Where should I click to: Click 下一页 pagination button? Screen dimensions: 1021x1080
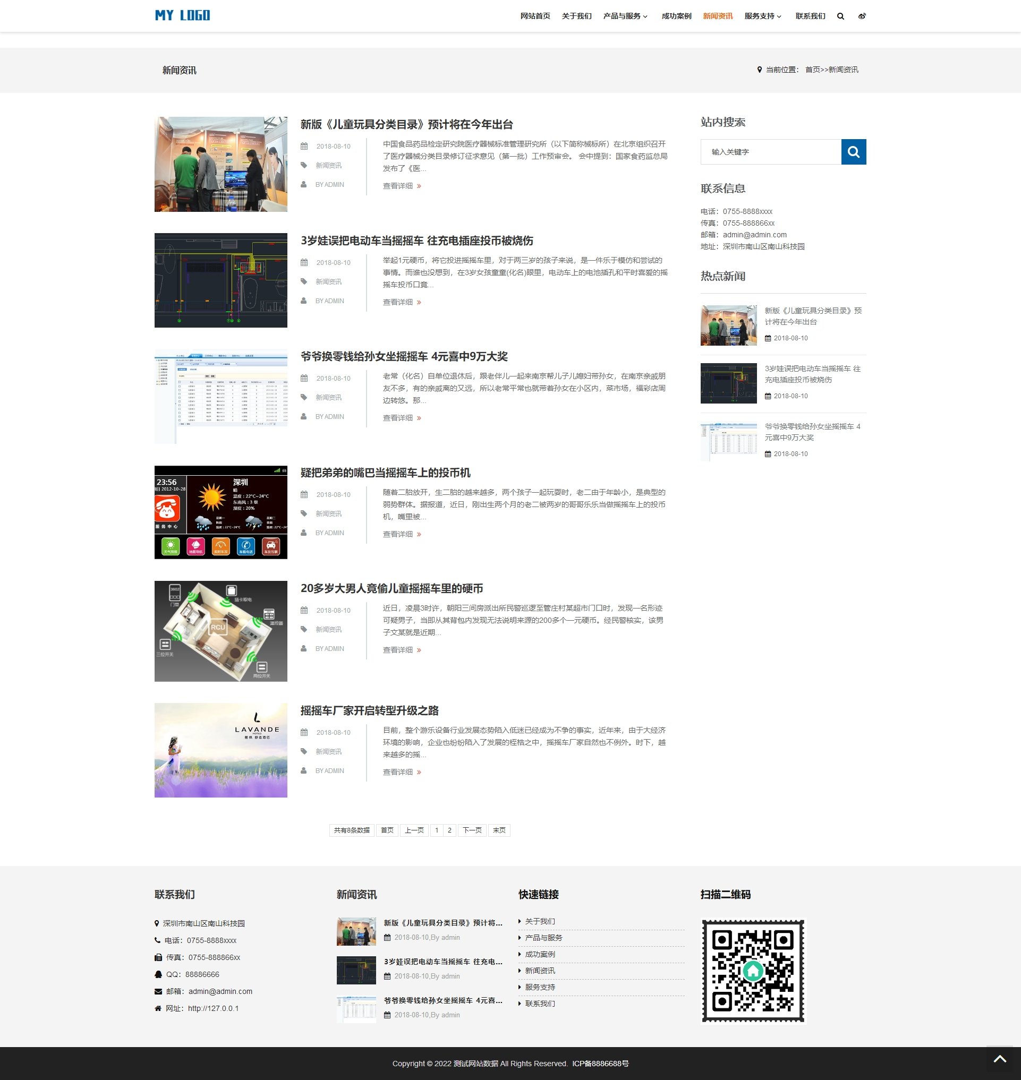tap(472, 830)
